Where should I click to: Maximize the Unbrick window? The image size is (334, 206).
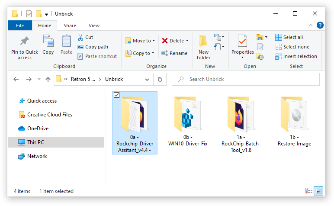[x=295, y=14]
